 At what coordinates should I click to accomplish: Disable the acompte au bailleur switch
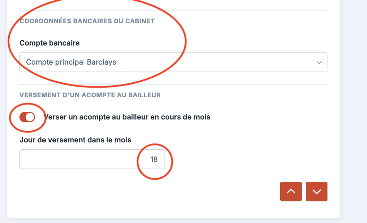(x=27, y=117)
